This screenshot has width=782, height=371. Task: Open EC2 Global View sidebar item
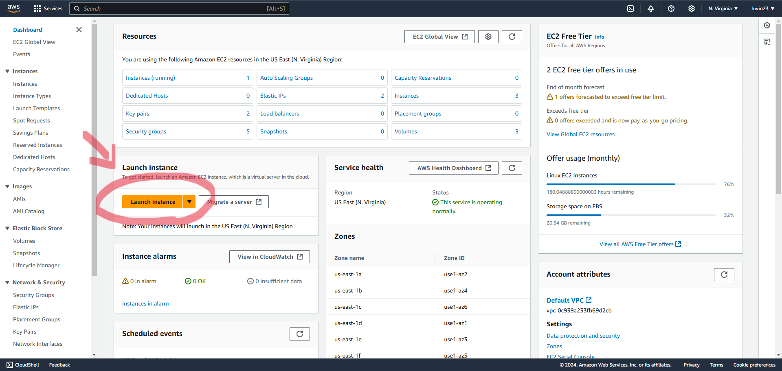[34, 42]
